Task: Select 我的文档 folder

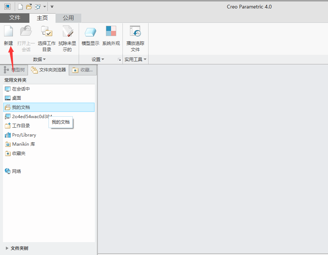Action: (49, 107)
